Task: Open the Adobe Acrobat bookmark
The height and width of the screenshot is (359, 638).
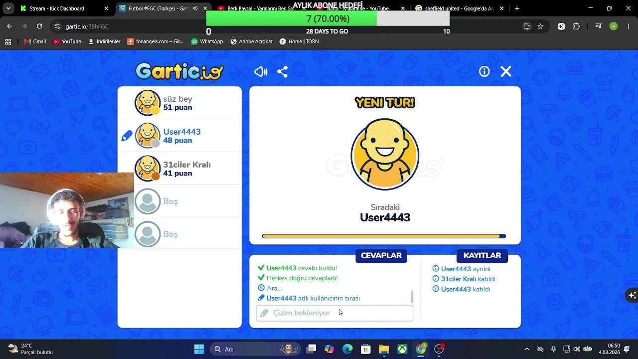Action: pos(251,41)
